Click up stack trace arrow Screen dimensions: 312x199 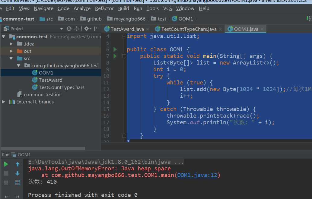[18, 164]
